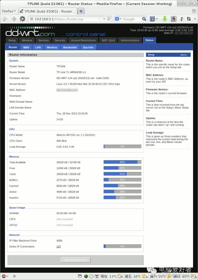198x280 pixels.
Task: Click the reload icon in the URL bar
Action: pos(109,19)
